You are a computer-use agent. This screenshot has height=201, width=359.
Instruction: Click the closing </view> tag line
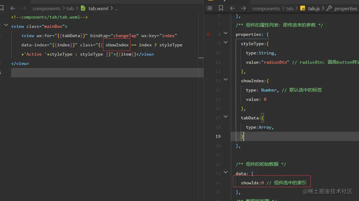point(20,64)
